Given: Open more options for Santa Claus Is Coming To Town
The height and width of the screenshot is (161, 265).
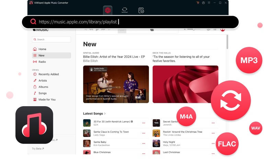Looking at the screenshot, I should 143,133.
